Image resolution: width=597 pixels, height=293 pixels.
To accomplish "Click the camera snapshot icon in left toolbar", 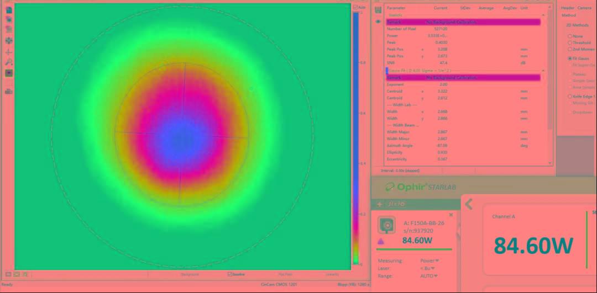I will pyautogui.click(x=9, y=92).
